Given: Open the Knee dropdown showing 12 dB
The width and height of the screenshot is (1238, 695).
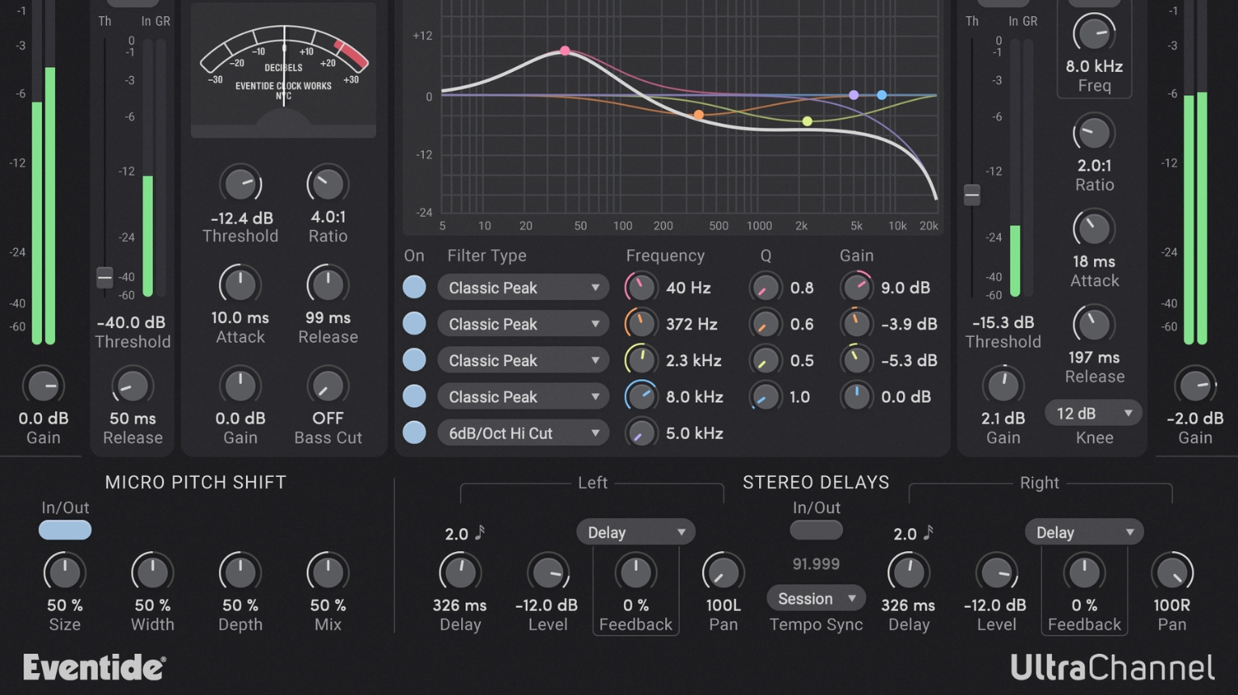Looking at the screenshot, I should click(x=1093, y=413).
